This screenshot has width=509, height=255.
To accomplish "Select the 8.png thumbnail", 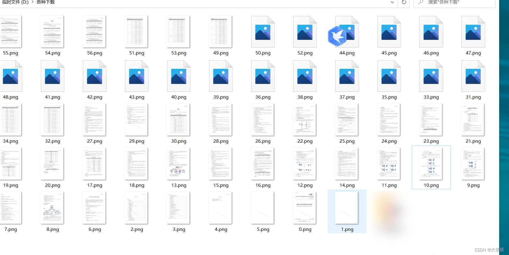I will [x=52, y=208].
